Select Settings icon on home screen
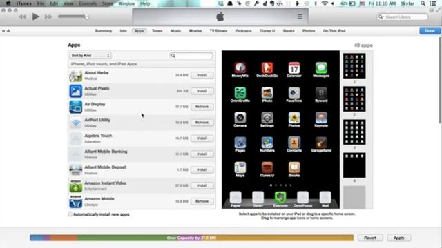 [267, 118]
